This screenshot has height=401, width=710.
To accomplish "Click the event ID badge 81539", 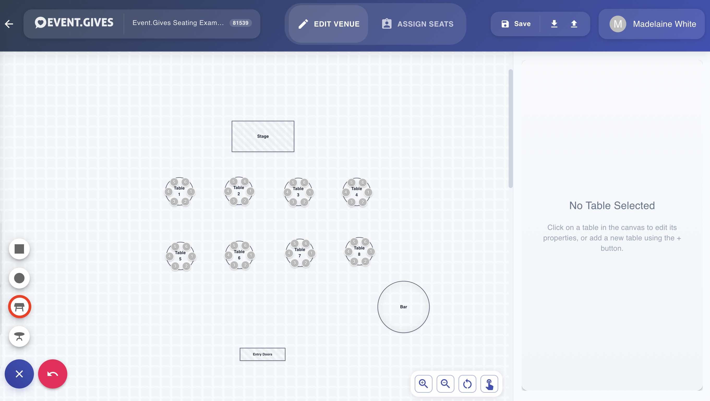I will coord(240,23).
